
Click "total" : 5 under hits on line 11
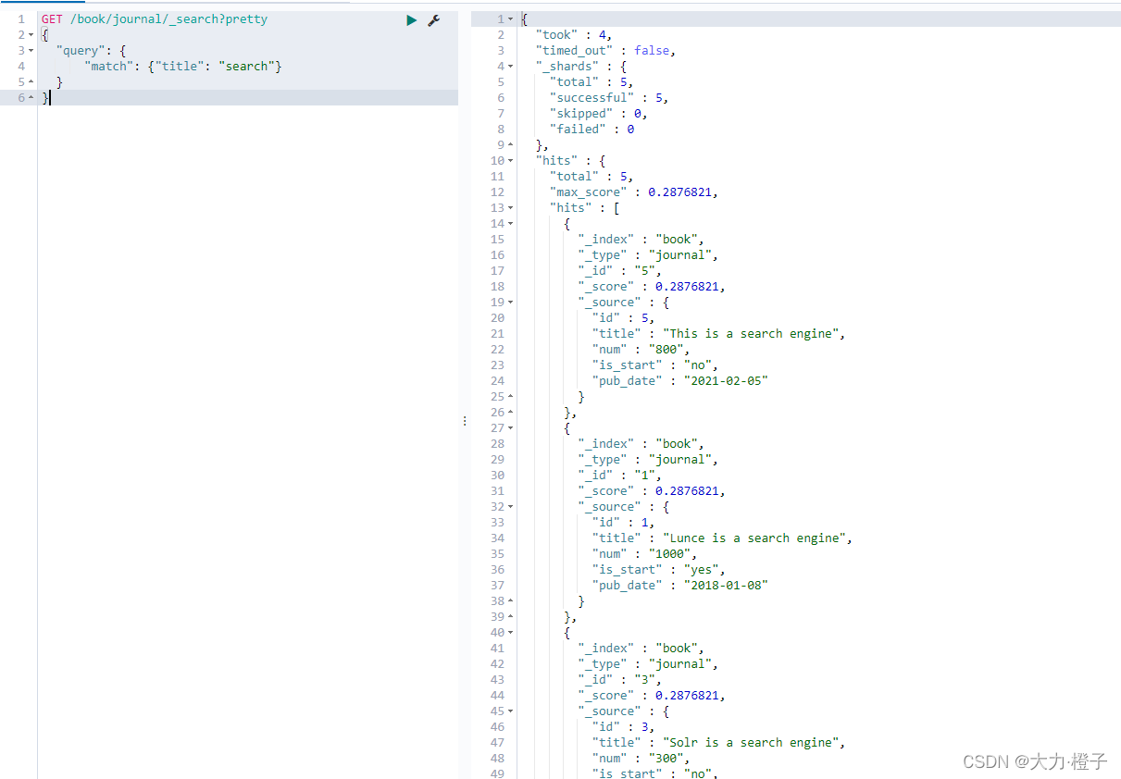point(592,176)
